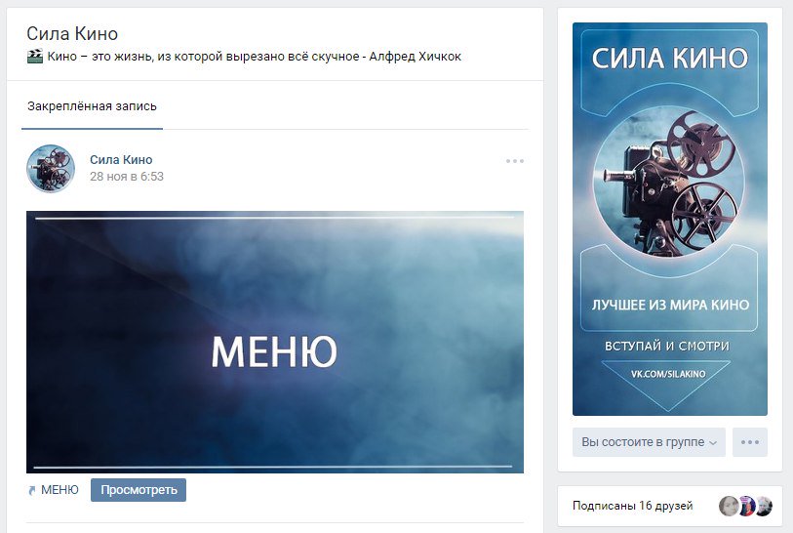Viewport: 793px width, 533px height.
Task: Click the Сила Кино post author avatar
Action: coord(51,168)
